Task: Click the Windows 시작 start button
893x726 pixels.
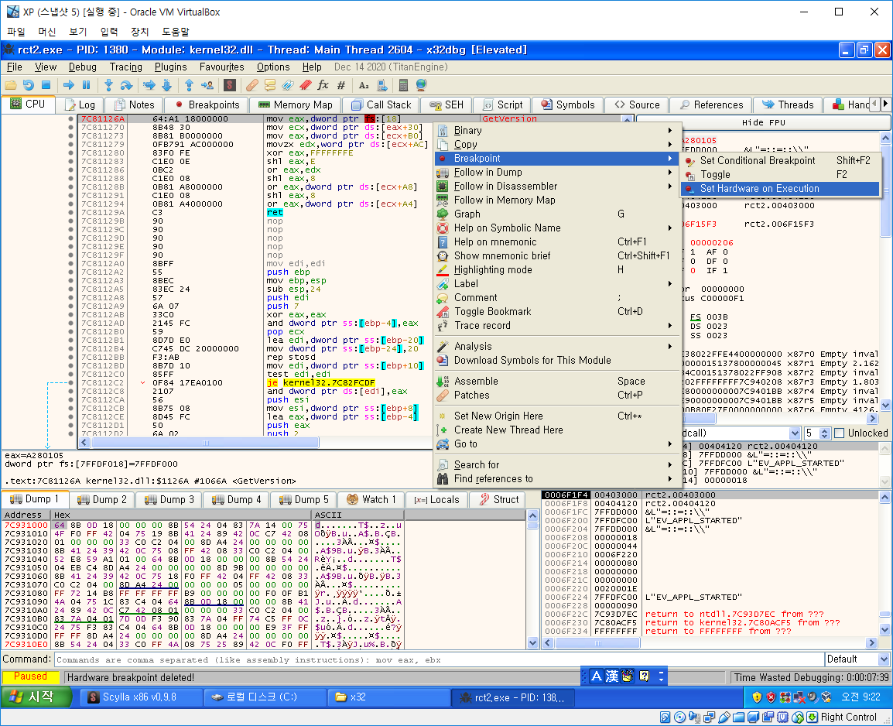Action: pos(36,697)
